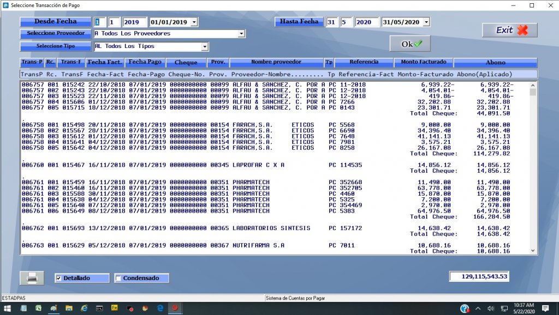Image resolution: width=559 pixels, height=315 pixels.
Task: Click the Ok button with checkmark
Action: pos(409,44)
